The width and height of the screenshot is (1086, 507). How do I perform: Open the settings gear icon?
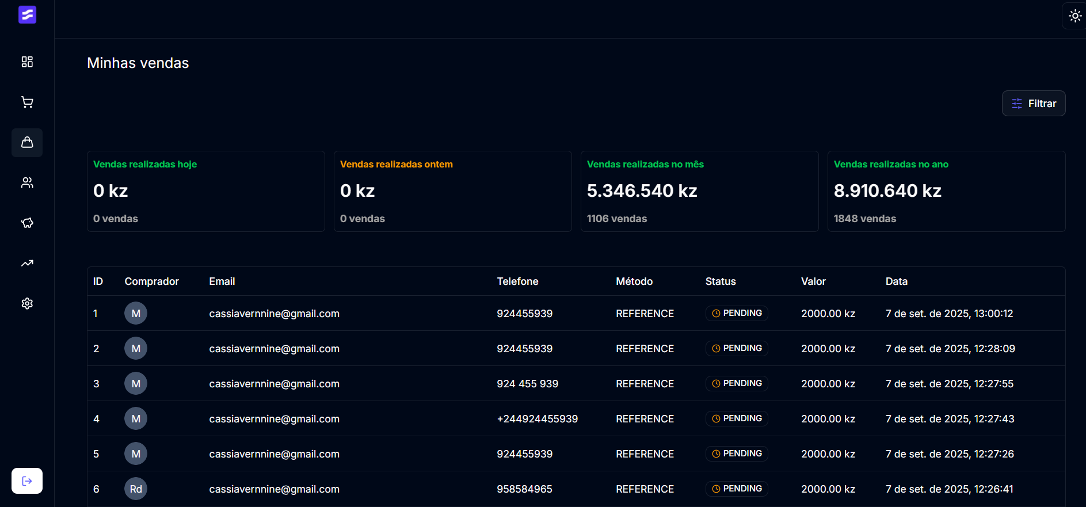(27, 303)
